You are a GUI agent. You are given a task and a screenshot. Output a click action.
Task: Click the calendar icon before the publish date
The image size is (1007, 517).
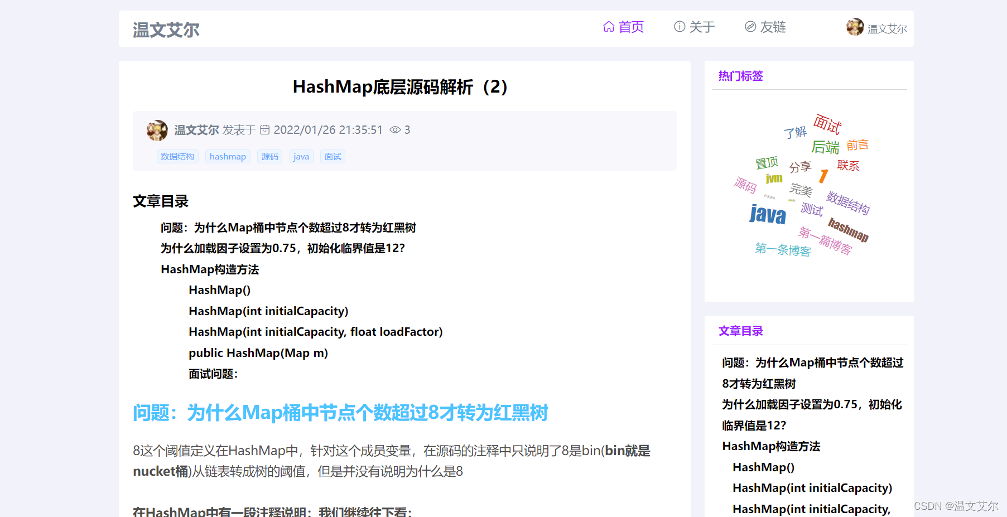(x=265, y=130)
